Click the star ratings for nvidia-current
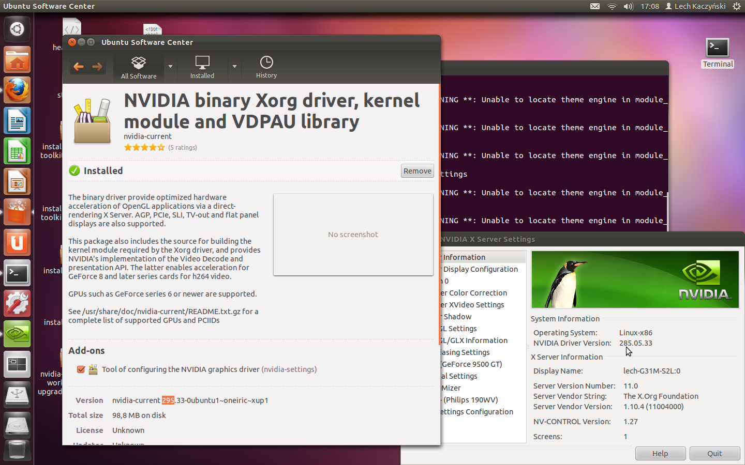Screen dimensions: 745x465 (144, 148)
